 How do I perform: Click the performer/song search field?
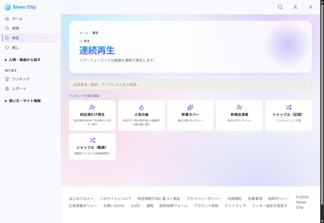[190, 85]
